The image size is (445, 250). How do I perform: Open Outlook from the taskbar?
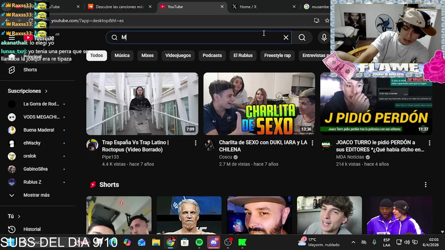coord(141,242)
